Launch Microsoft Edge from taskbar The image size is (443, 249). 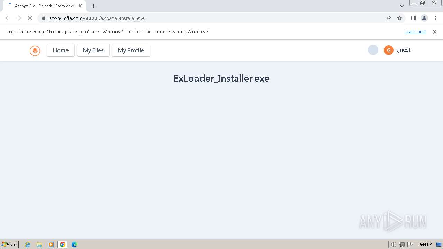click(74, 245)
